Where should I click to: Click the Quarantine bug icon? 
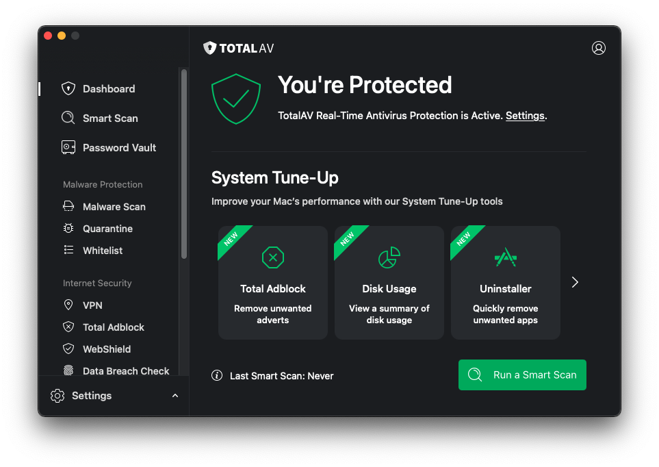point(68,229)
